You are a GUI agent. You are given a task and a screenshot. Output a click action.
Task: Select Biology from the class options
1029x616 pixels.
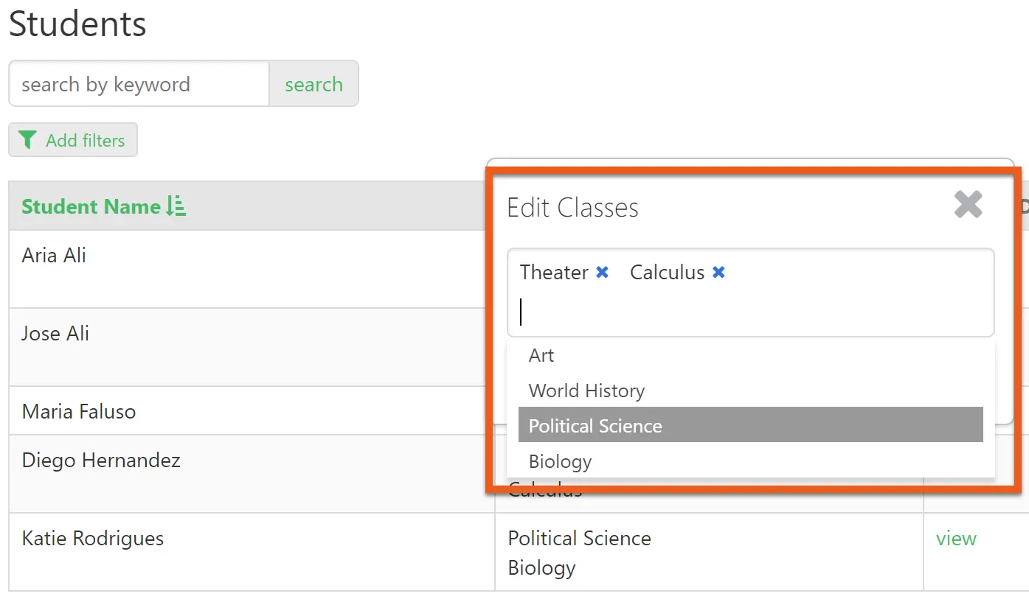561,461
